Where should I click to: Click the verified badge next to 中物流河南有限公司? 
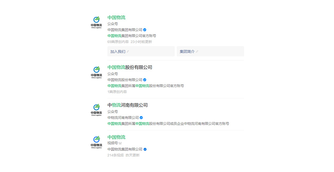tap(141, 118)
